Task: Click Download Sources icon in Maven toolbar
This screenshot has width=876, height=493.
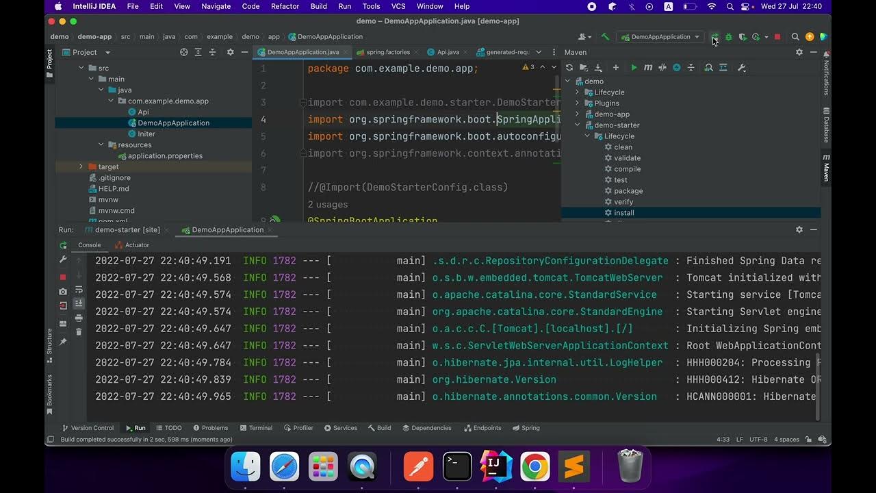Action: (598, 68)
